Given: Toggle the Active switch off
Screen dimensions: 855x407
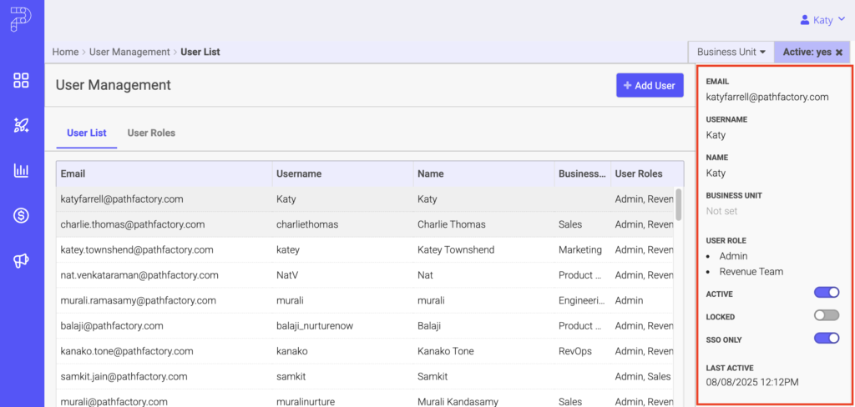Looking at the screenshot, I should click(827, 293).
